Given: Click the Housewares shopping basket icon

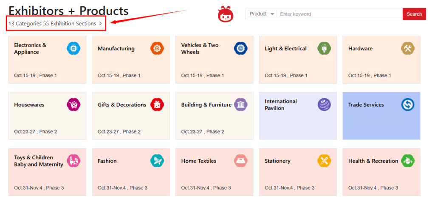Looking at the screenshot, I should (74, 105).
